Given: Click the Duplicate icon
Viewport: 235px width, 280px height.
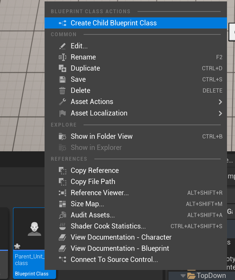Looking at the screenshot, I should tap(63, 68).
